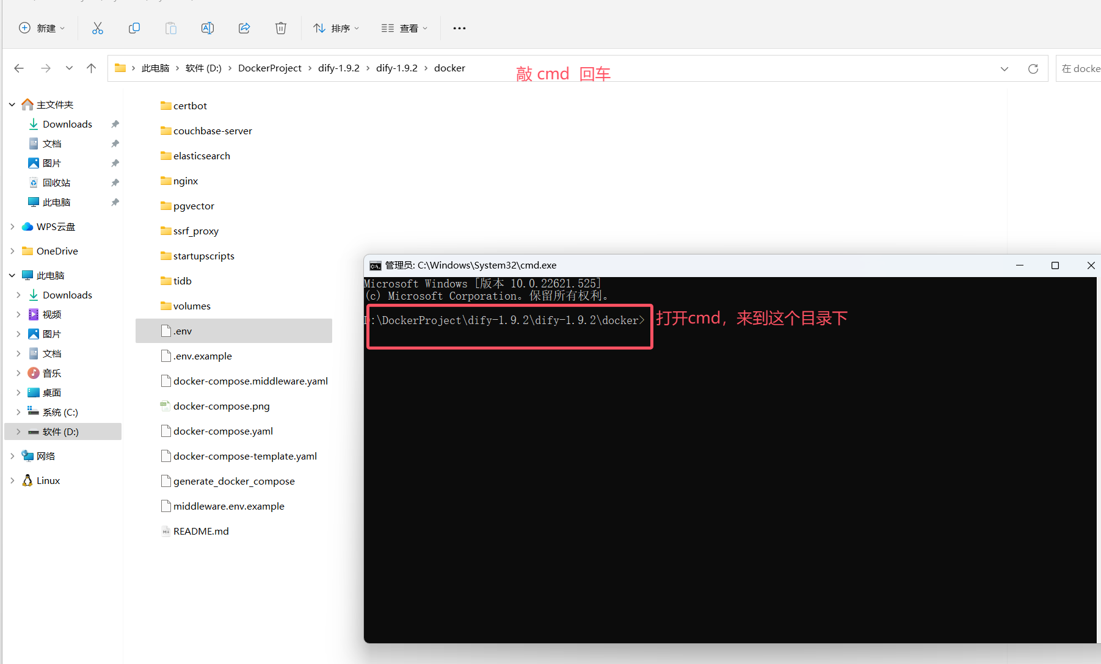Select 桌面 in the navigation tree
Viewport: 1101px width, 664px height.
52,392
